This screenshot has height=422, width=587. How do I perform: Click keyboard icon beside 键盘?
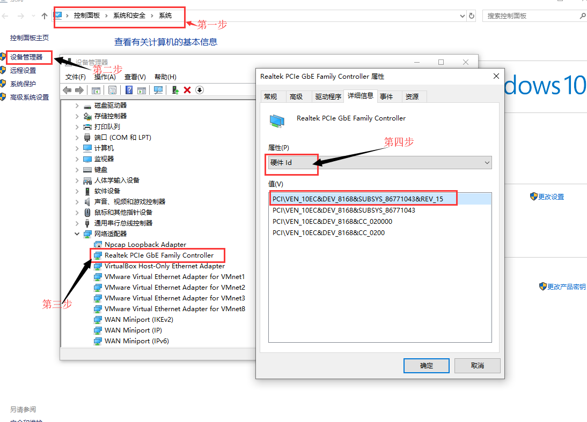coord(87,170)
